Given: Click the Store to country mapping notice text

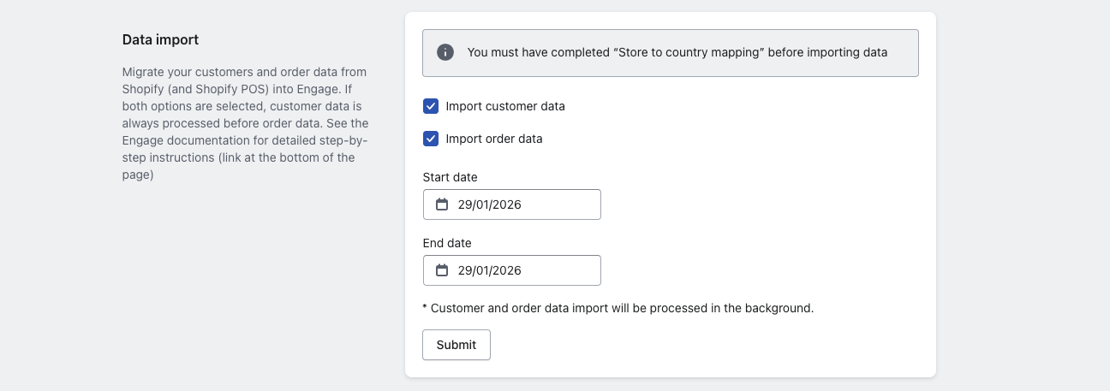Looking at the screenshot, I should 677,52.
